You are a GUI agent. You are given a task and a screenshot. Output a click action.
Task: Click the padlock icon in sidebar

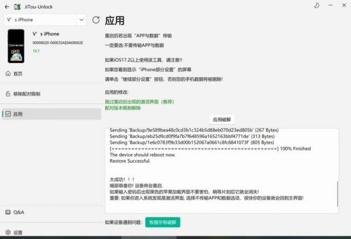(x=8, y=94)
